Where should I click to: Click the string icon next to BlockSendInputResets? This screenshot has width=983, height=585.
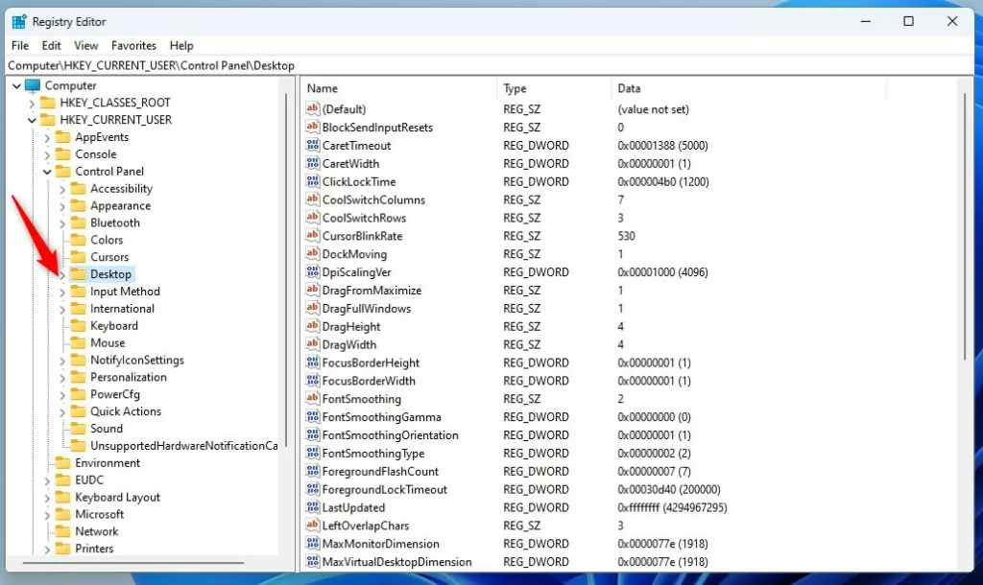coord(312,127)
